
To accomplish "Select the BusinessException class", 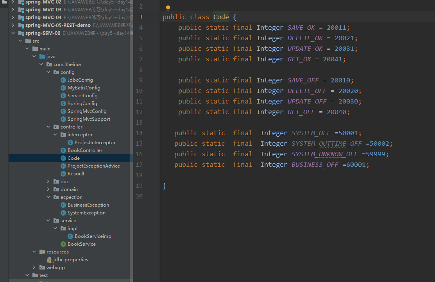I will pos(88,205).
